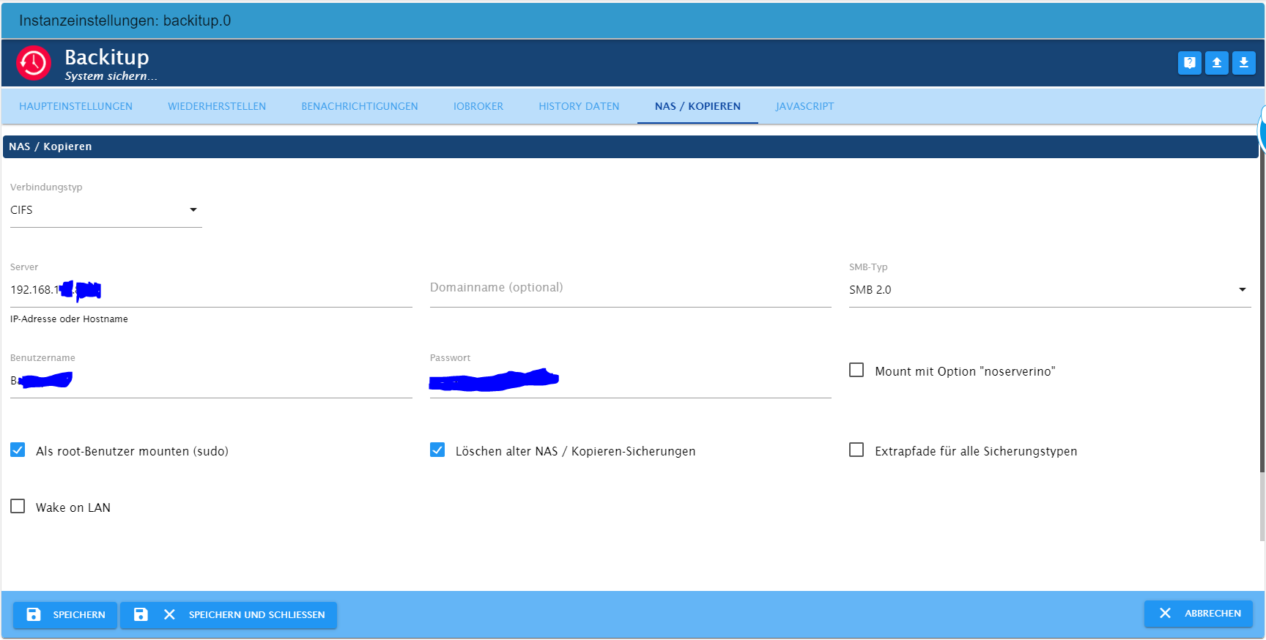Open the Javascript tab
The width and height of the screenshot is (1266, 640).
point(804,106)
